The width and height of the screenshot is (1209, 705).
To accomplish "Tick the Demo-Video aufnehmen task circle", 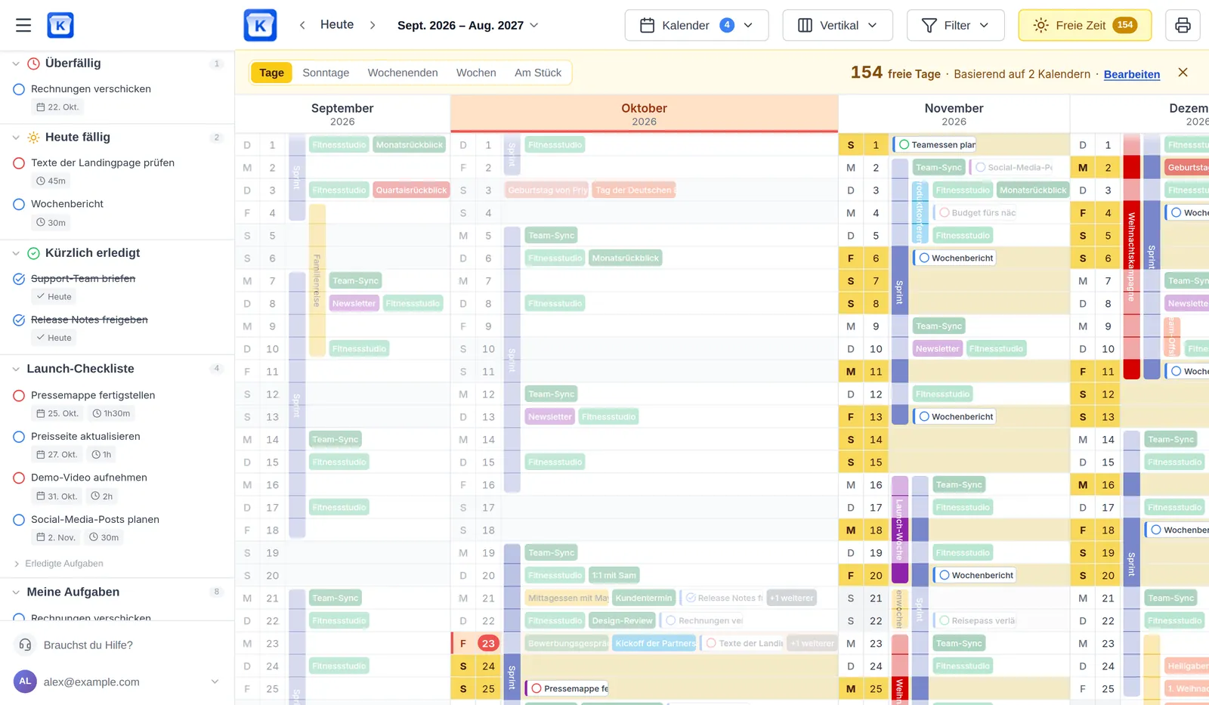I will coord(20,478).
